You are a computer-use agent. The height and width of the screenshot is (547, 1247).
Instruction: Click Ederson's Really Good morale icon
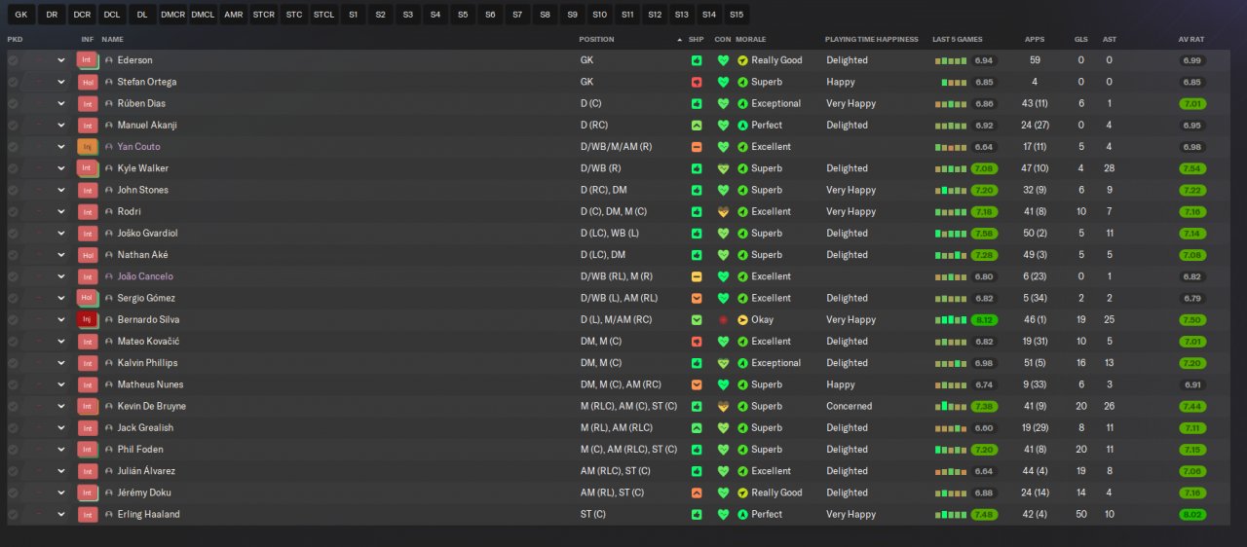742,60
